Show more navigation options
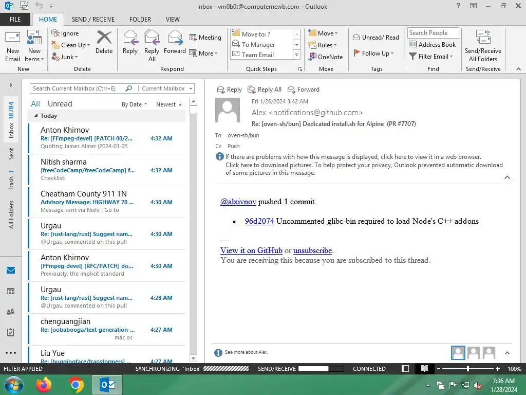The image size is (526, 395). (11, 353)
